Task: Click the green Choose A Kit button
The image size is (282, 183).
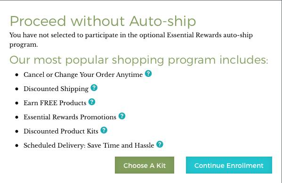Action: (x=145, y=165)
